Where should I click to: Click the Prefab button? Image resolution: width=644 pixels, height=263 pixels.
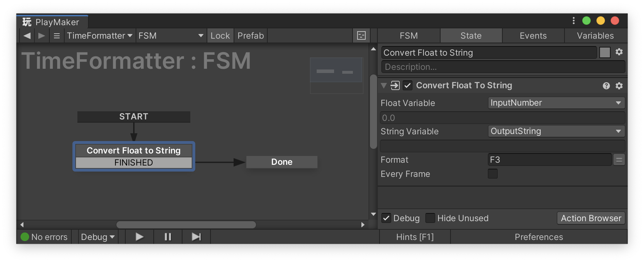pyautogui.click(x=251, y=35)
